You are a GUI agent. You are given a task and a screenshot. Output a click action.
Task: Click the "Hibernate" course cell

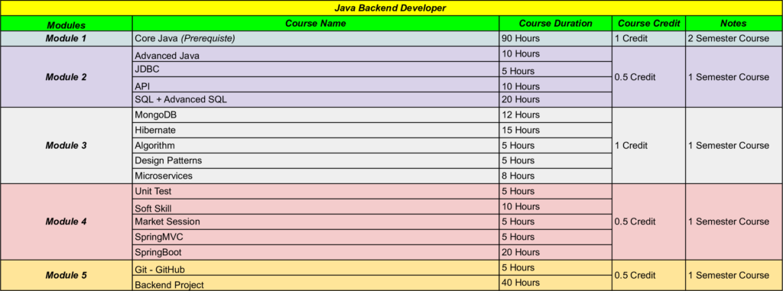click(x=316, y=131)
